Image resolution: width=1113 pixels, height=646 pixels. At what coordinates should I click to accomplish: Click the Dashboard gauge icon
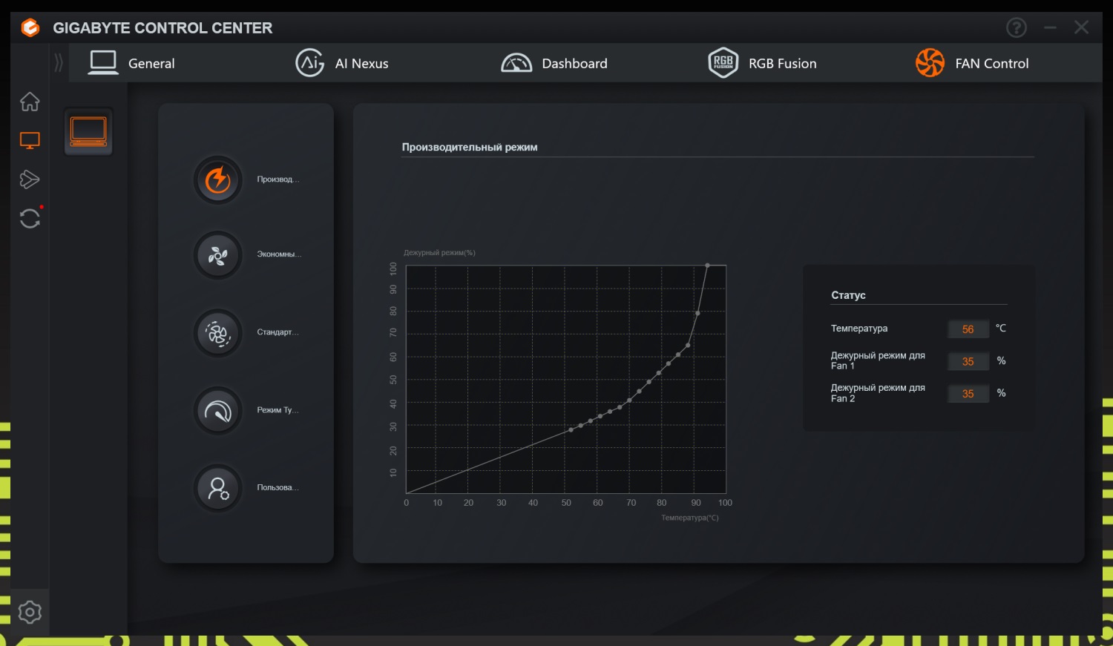(x=516, y=63)
